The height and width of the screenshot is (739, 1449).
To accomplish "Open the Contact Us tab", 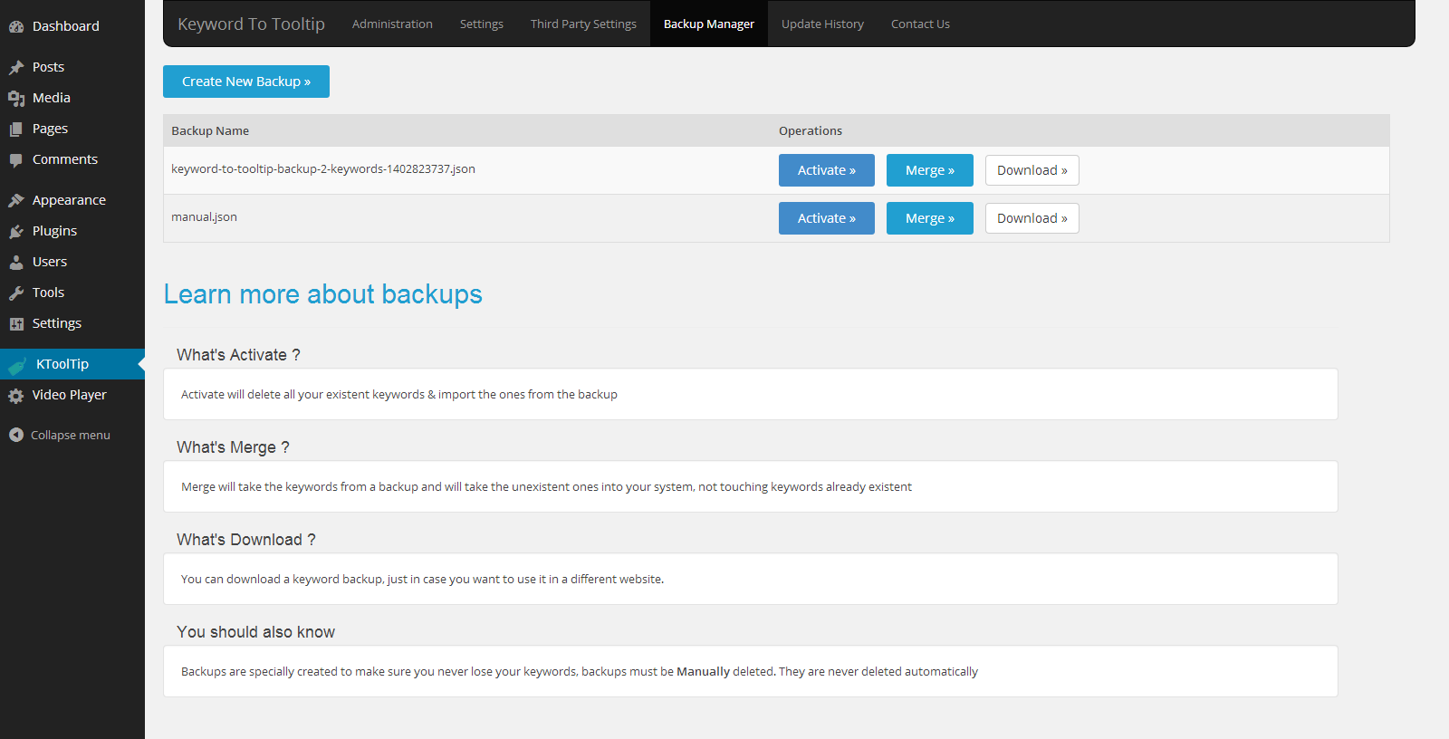I will pos(920,24).
